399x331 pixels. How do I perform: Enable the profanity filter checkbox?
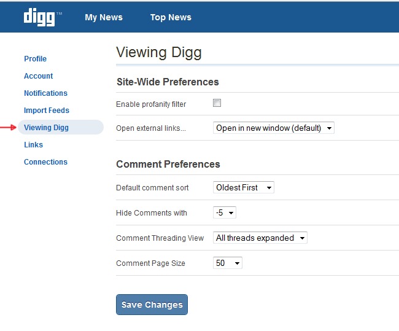click(217, 103)
